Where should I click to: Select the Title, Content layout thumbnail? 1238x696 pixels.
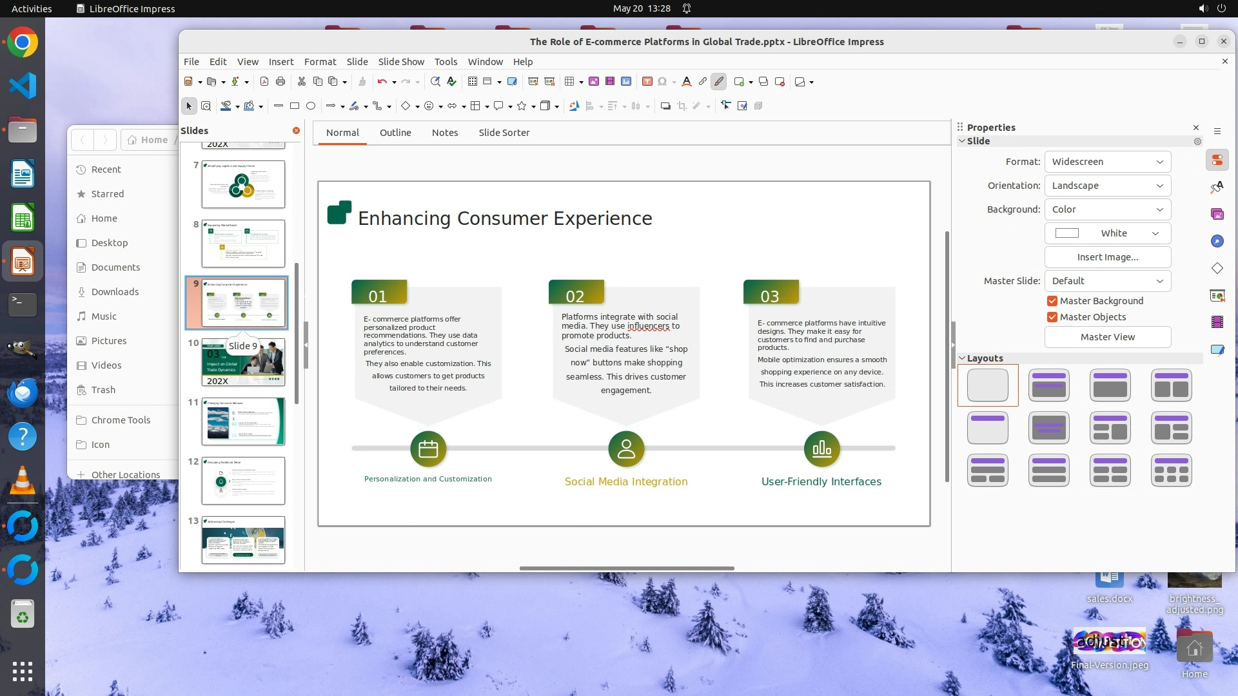[1110, 385]
